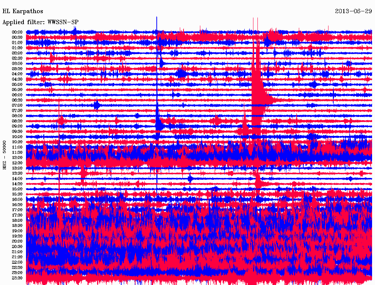
Task: Select the 14:00 time label
Action: 17,179
